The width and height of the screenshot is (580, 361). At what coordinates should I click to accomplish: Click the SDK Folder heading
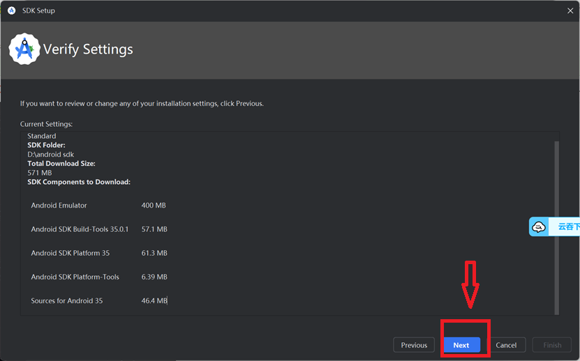46,145
